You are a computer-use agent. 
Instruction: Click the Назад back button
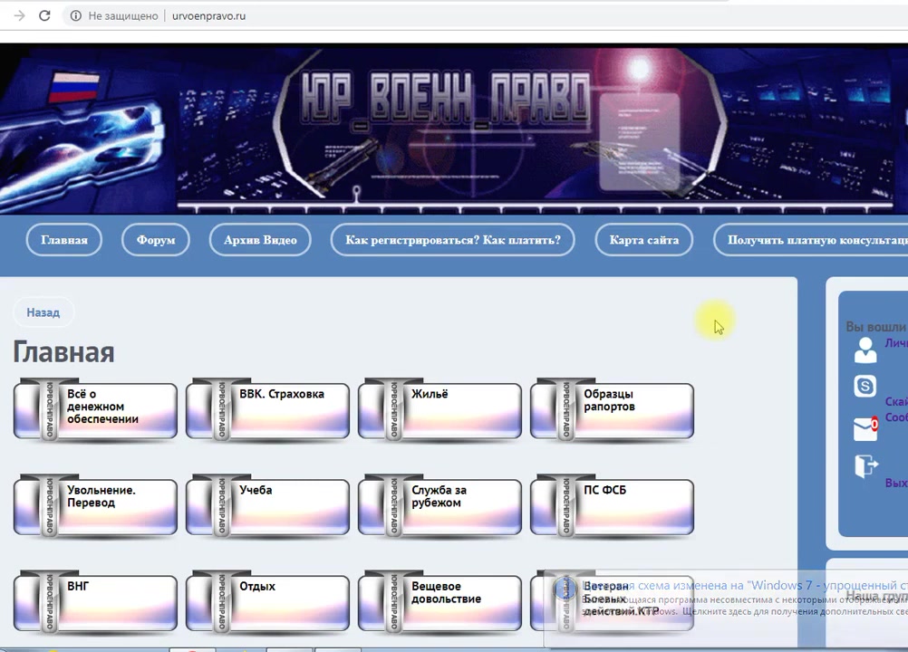tap(43, 312)
